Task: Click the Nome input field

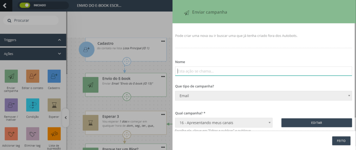Action: coord(264,71)
